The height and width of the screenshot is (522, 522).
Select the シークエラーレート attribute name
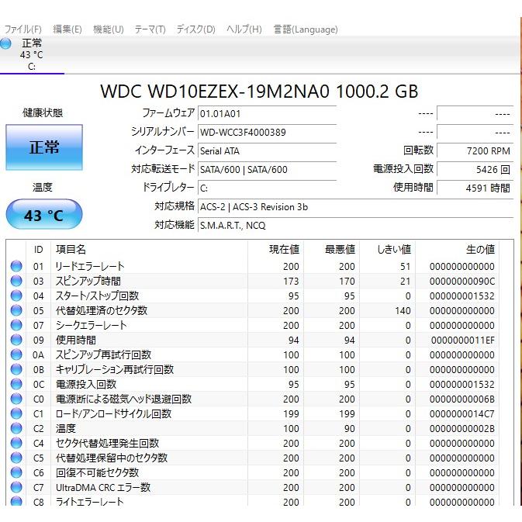pos(91,325)
